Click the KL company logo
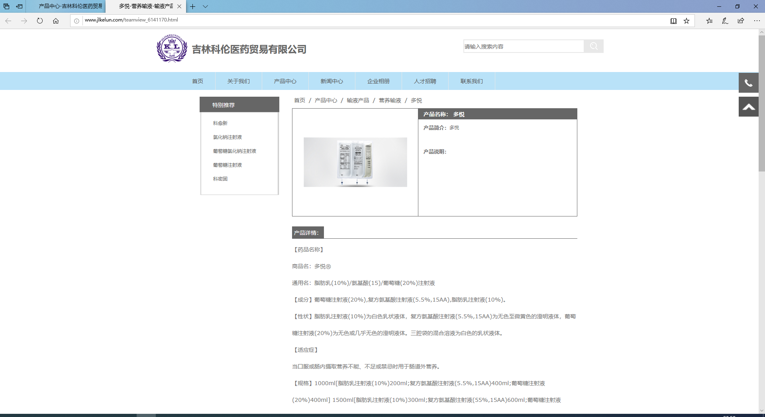 (x=172, y=49)
